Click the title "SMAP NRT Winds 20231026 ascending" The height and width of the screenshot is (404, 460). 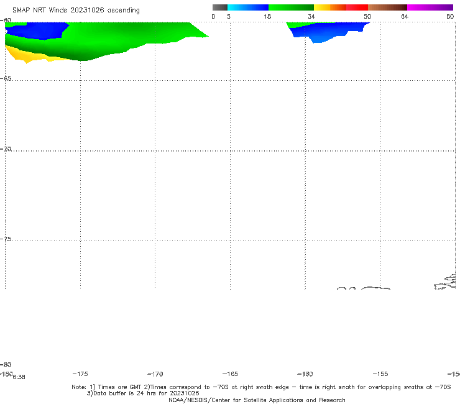click(76, 10)
